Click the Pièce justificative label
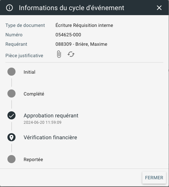The height and width of the screenshot is (187, 169). coord(24,55)
